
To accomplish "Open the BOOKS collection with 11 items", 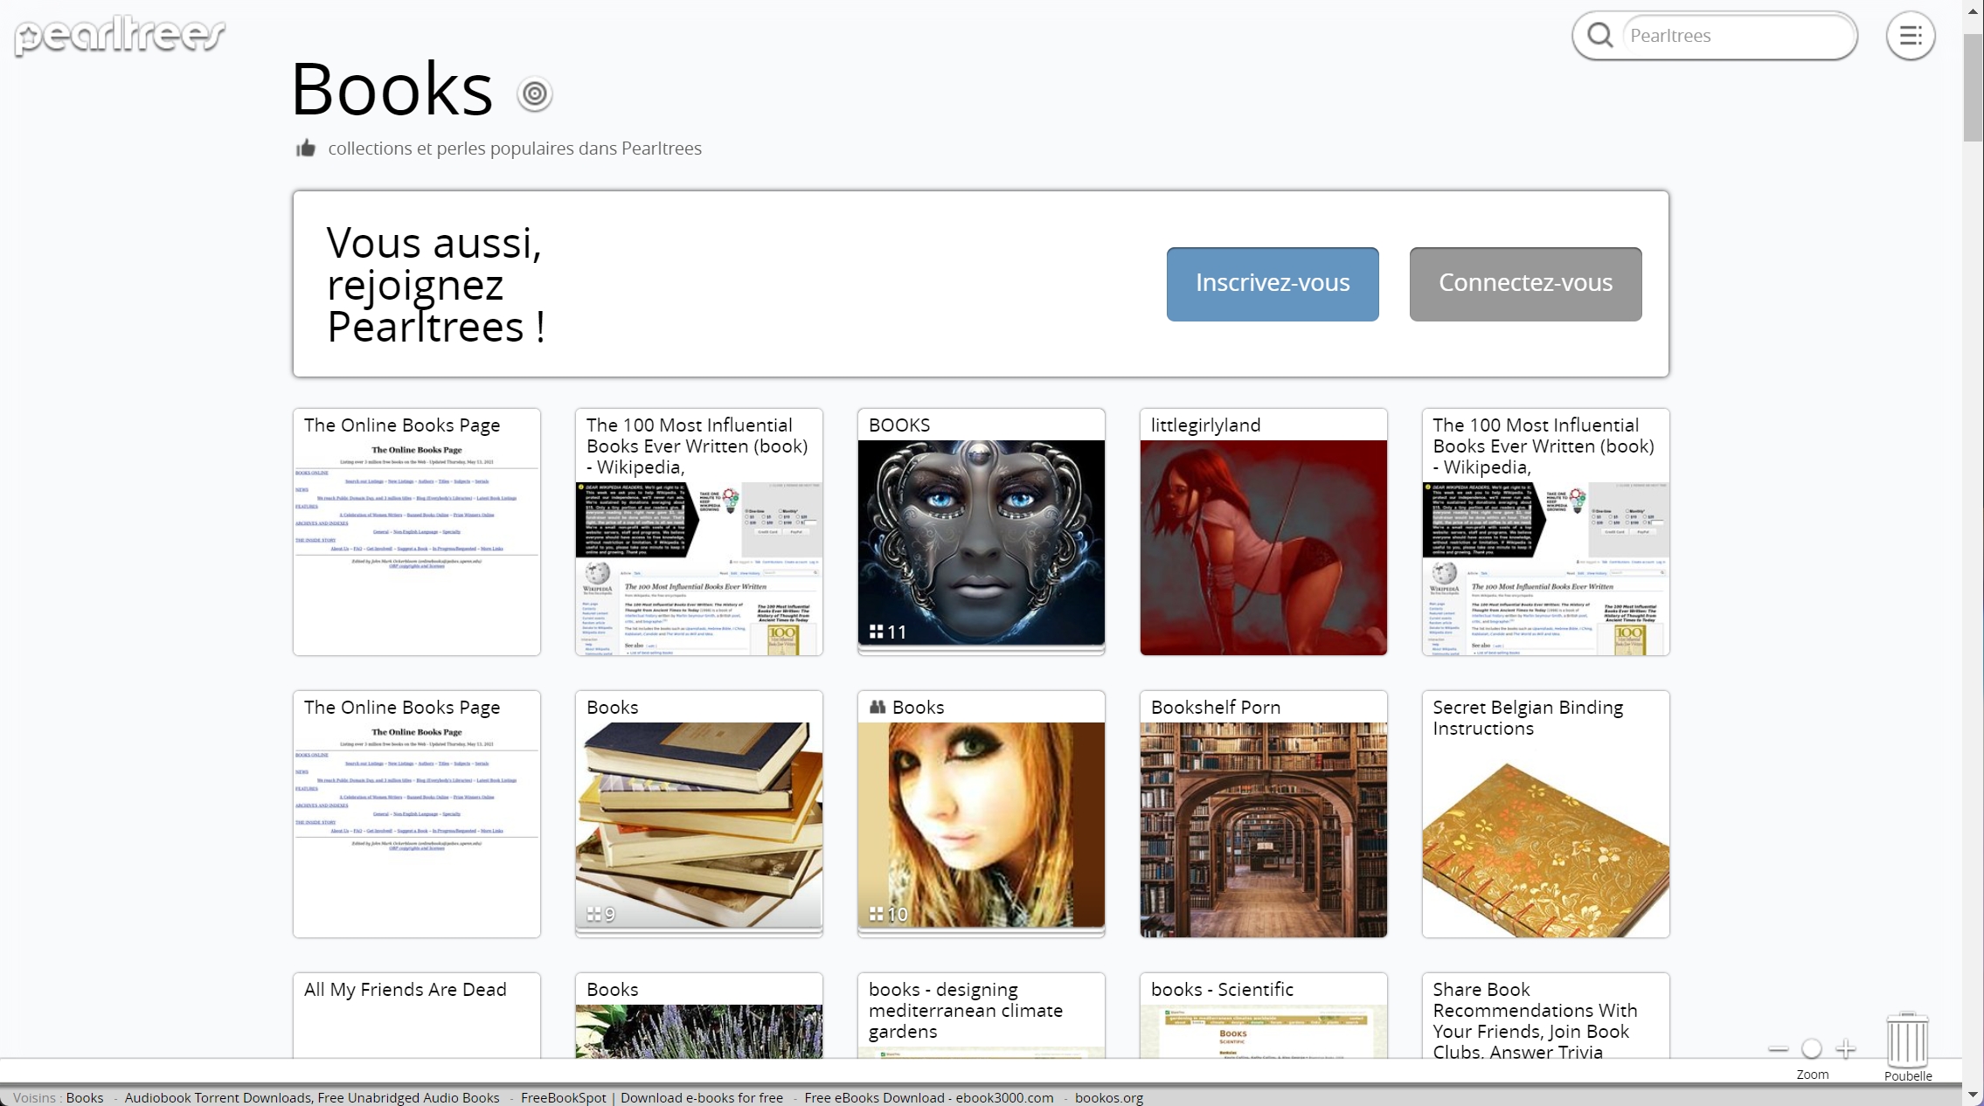I will 981,542.
